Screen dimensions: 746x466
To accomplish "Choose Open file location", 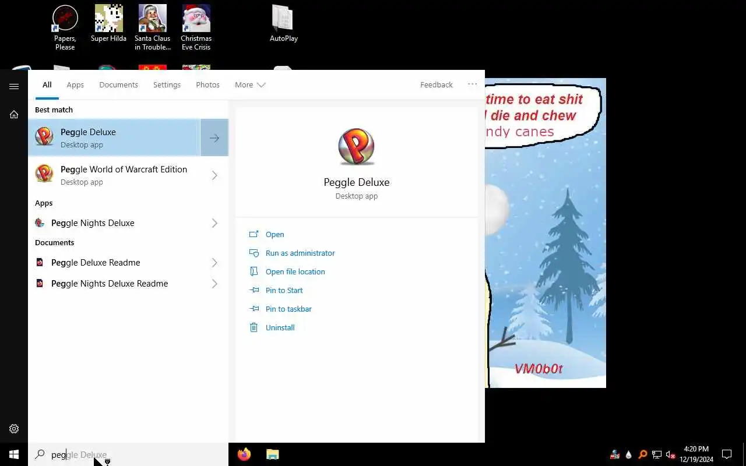I will tap(287, 272).
